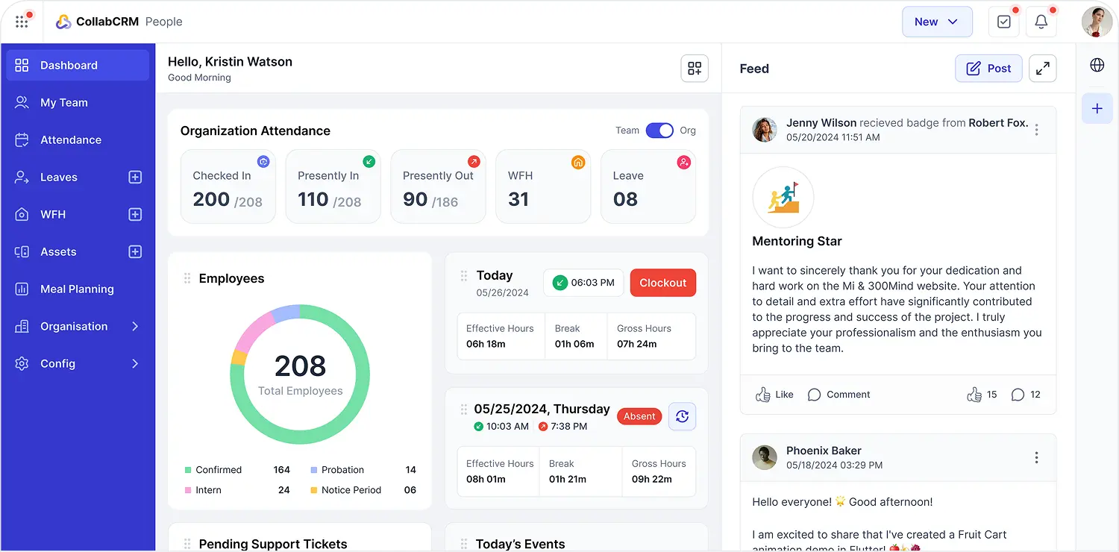Open the widget layout grid icon near greeting
This screenshot has height=552, width=1119.
click(x=694, y=68)
